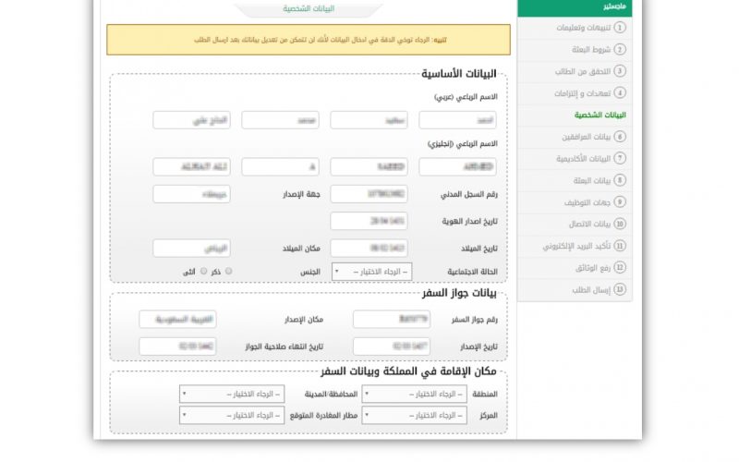Click the تاريخ انتهاء صلاحية الجواز field
Viewport: 739px width, 462px height.
[x=177, y=346]
